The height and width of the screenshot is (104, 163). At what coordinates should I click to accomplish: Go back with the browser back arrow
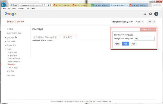tap(3, 5)
